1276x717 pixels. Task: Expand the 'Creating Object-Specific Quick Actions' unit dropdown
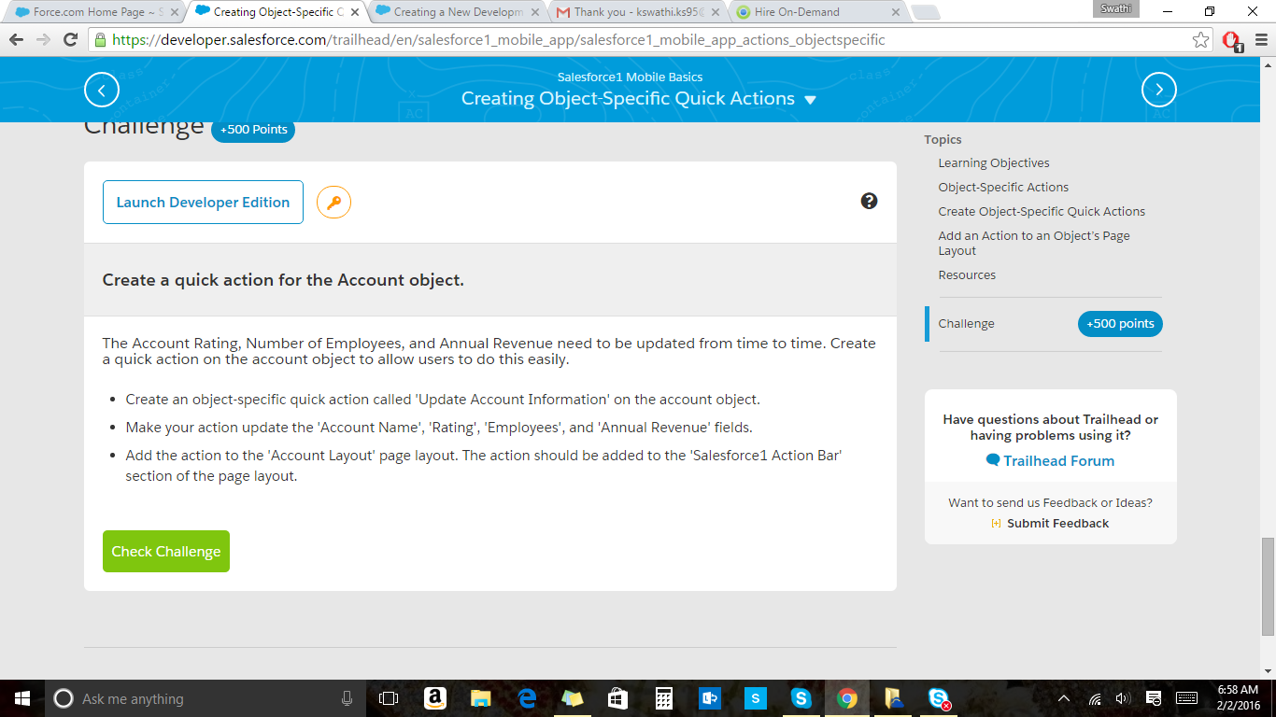click(x=810, y=100)
